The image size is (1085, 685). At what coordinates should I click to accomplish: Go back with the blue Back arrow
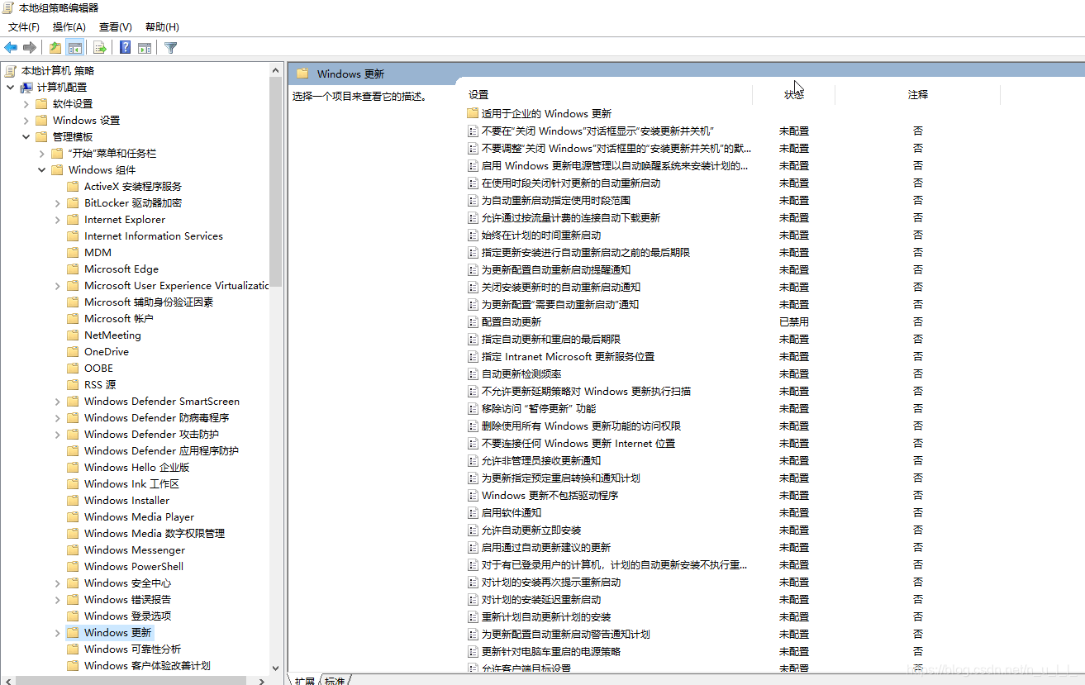coord(11,48)
